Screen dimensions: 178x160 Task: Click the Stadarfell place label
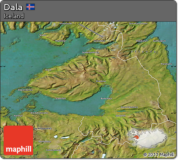(x=61, y=99)
